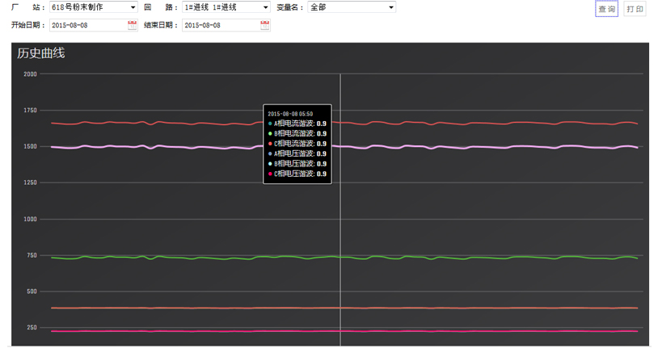Open the start date calendar picker

point(132,25)
